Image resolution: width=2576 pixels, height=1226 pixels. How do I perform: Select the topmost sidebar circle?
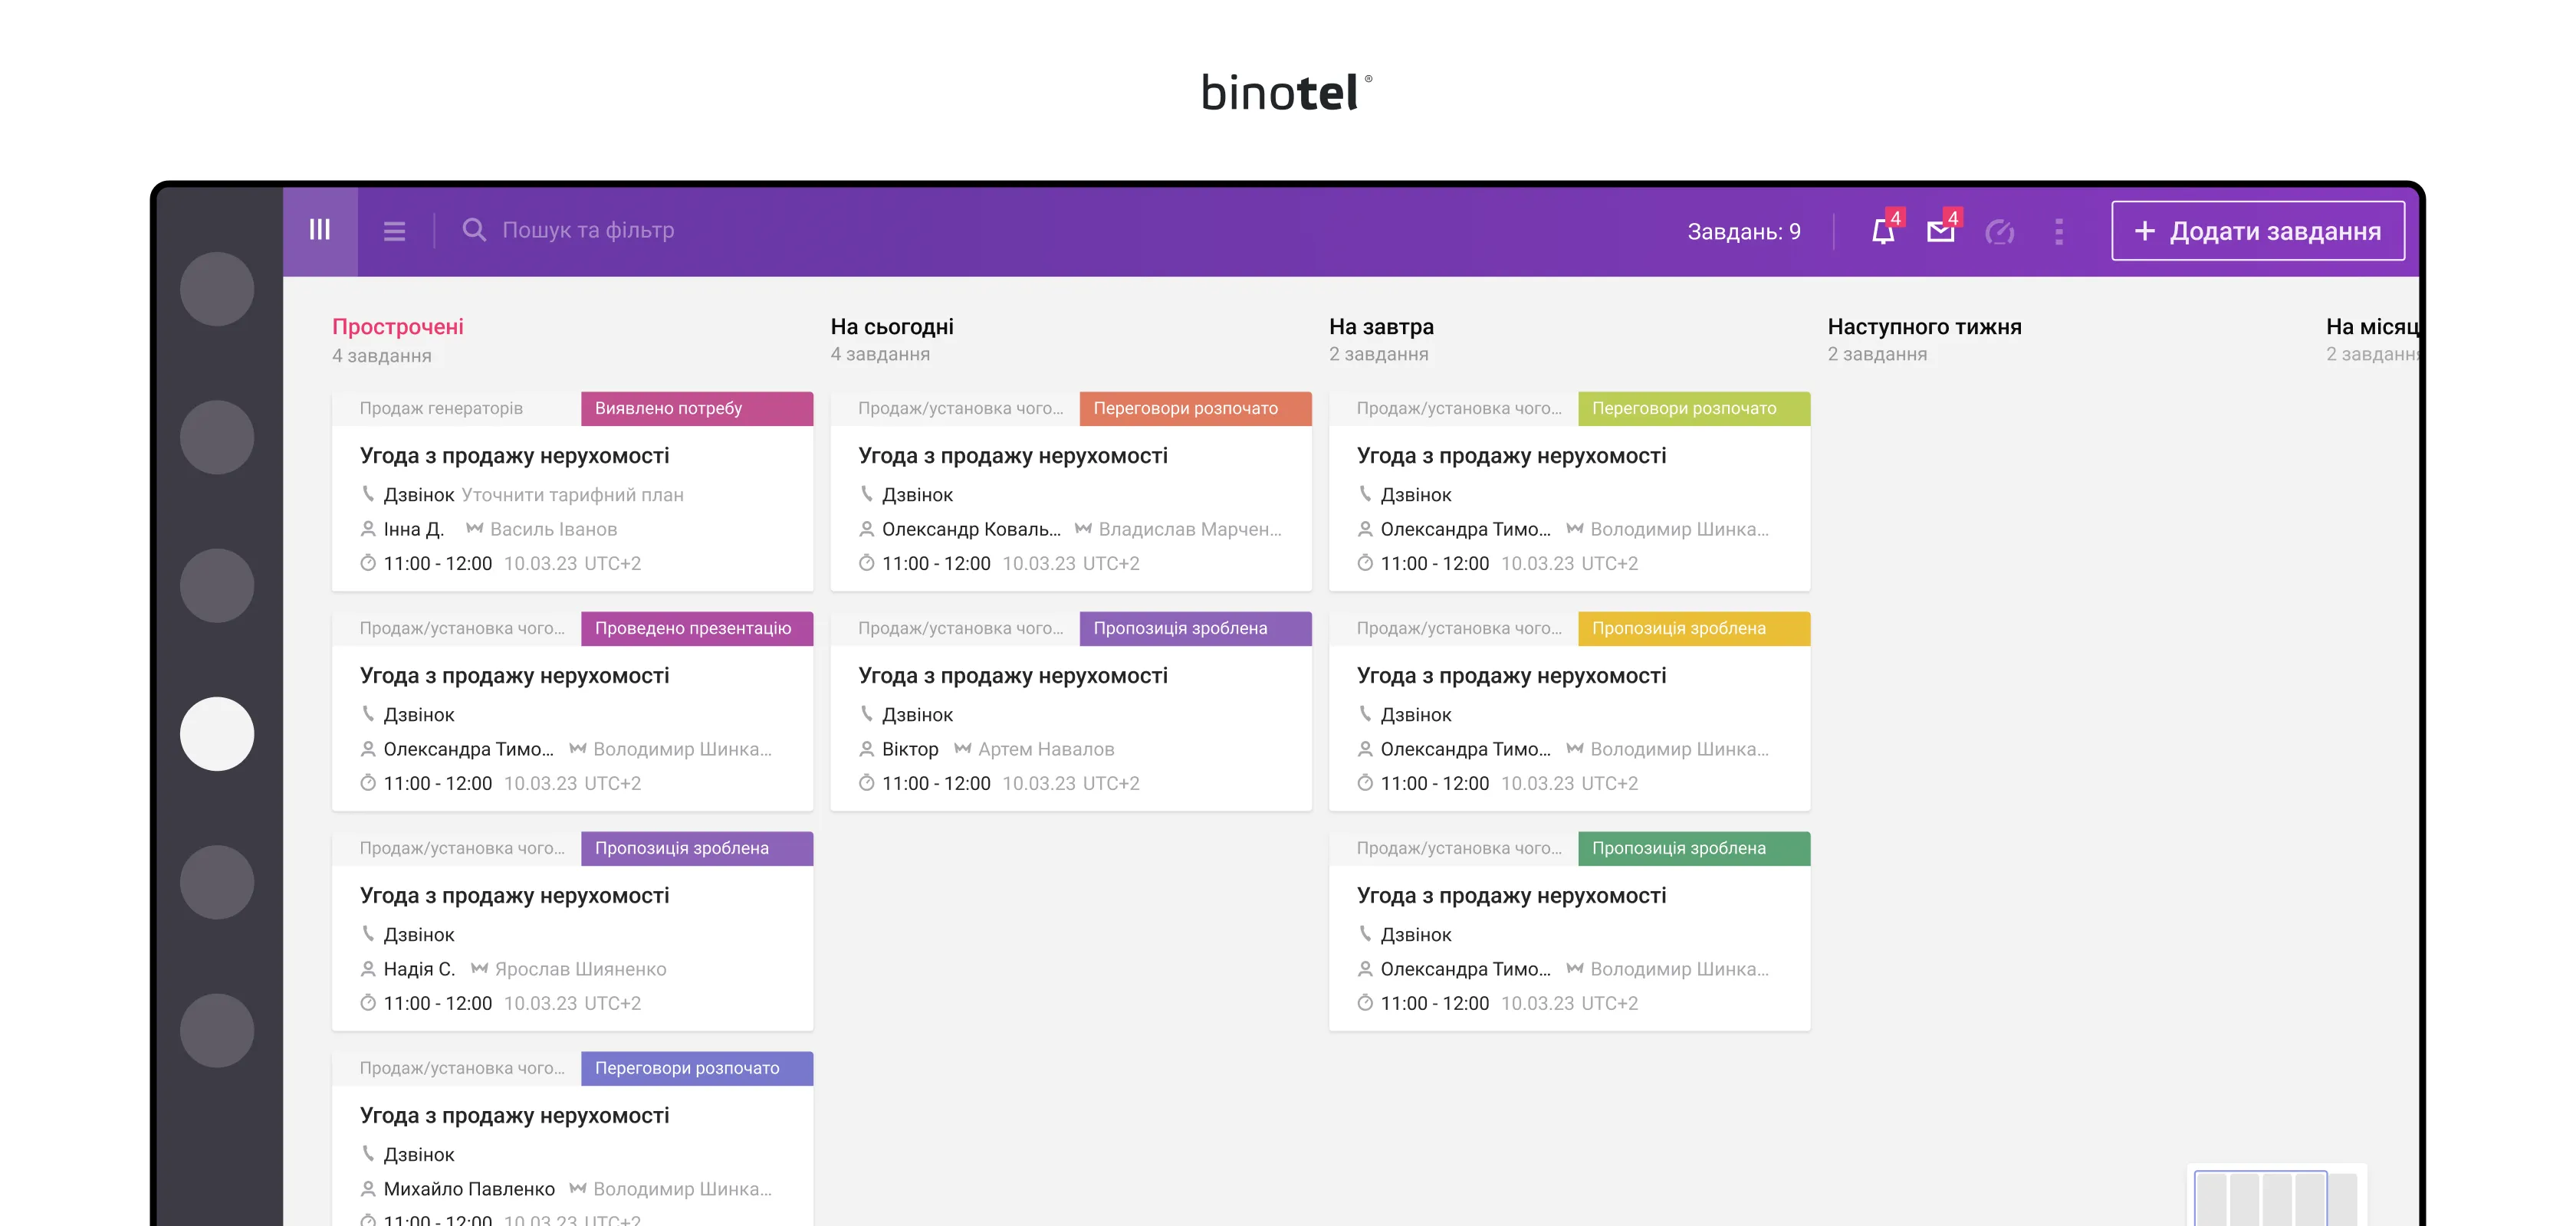(217, 289)
